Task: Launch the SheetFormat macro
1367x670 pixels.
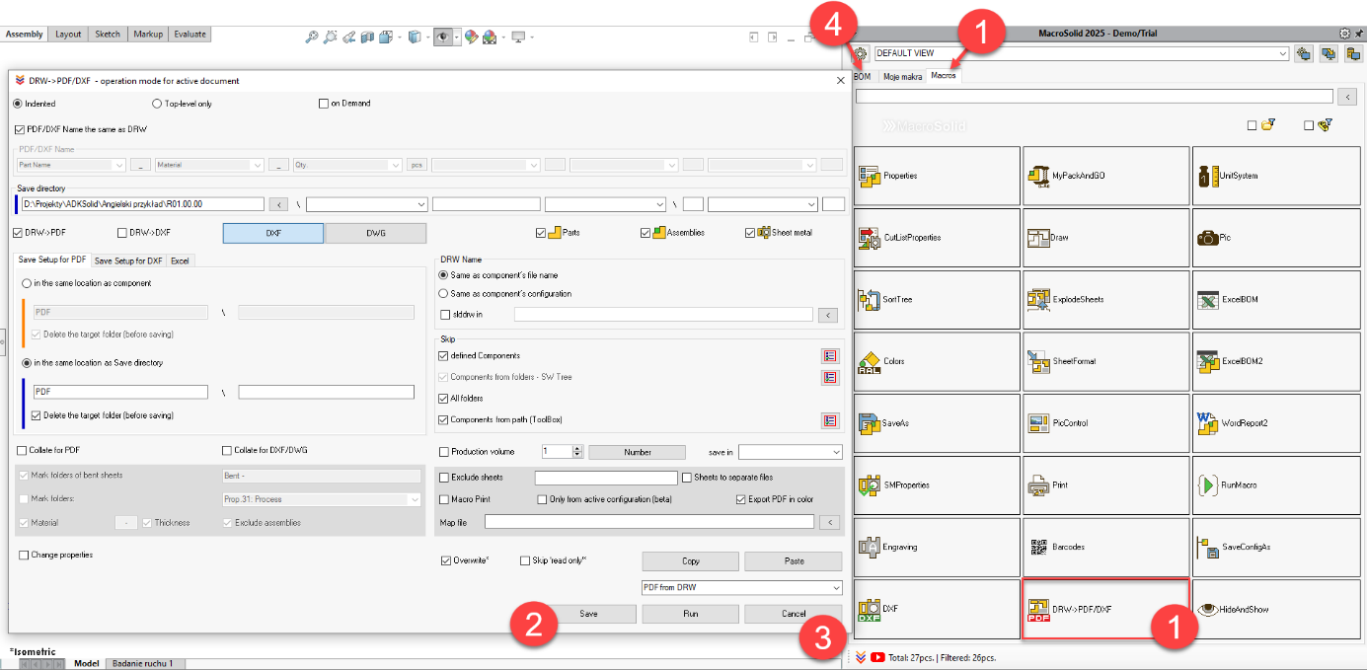Action: pyautogui.click(x=1105, y=361)
